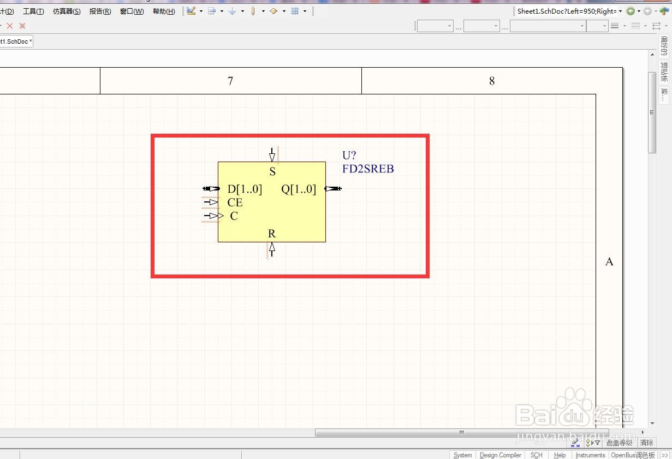Select the alignment tools icon
This screenshot has width=672, height=459.
pos(212,11)
